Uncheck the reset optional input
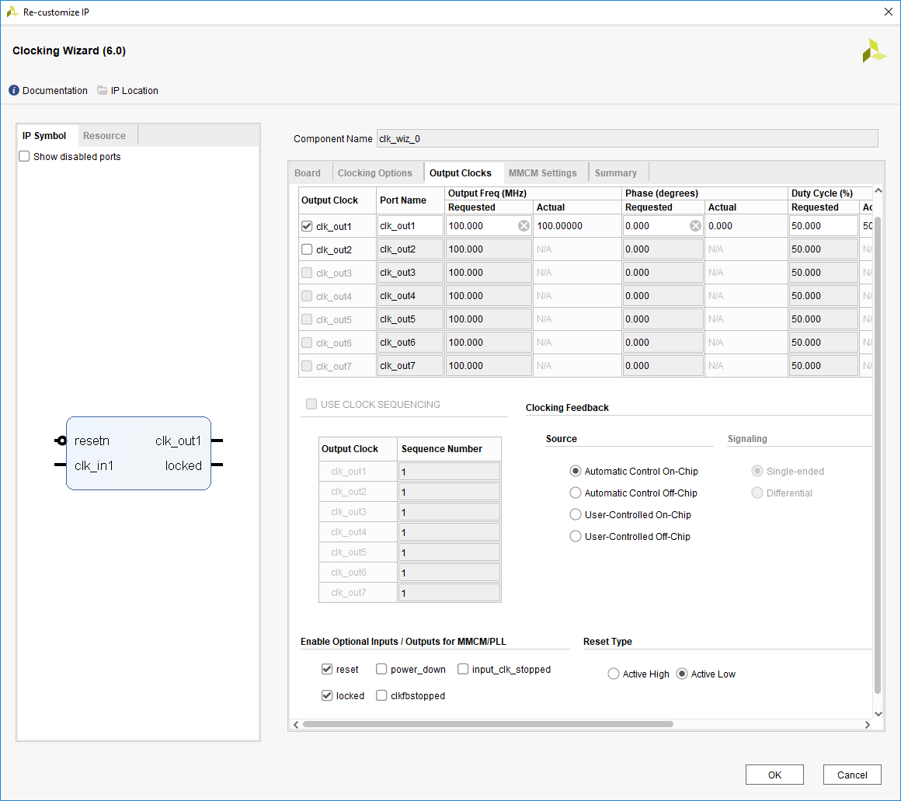The image size is (901, 801). [327, 669]
